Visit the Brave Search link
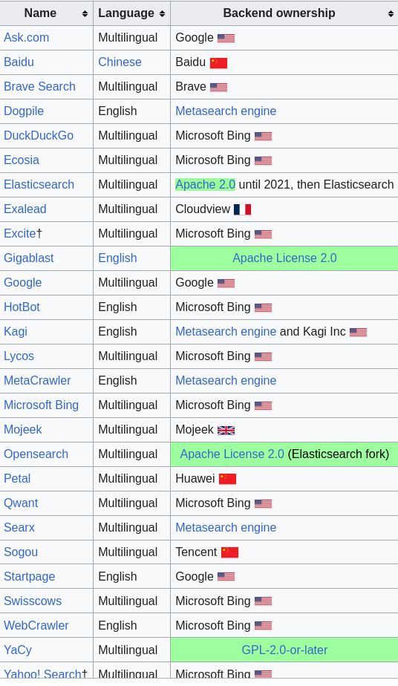This screenshot has width=398, height=686. (39, 87)
